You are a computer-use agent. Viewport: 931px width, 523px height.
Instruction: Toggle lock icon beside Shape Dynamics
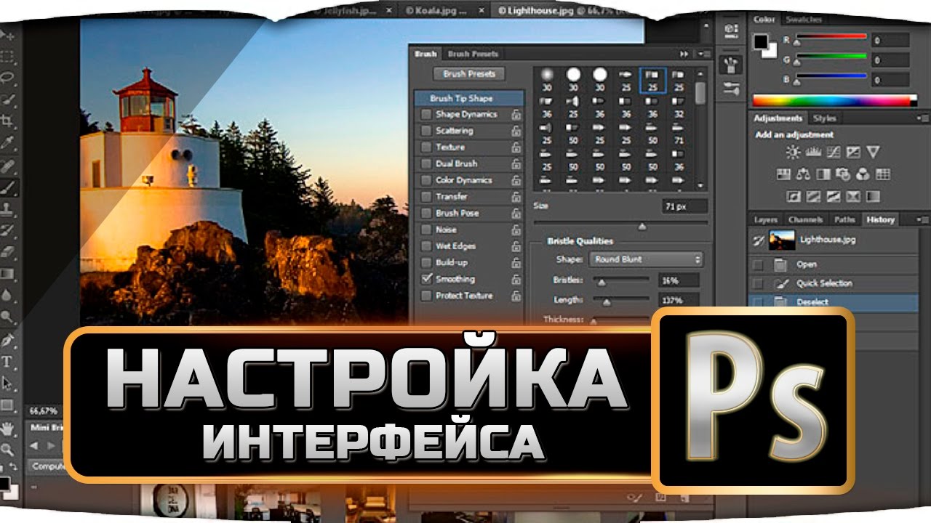point(516,115)
